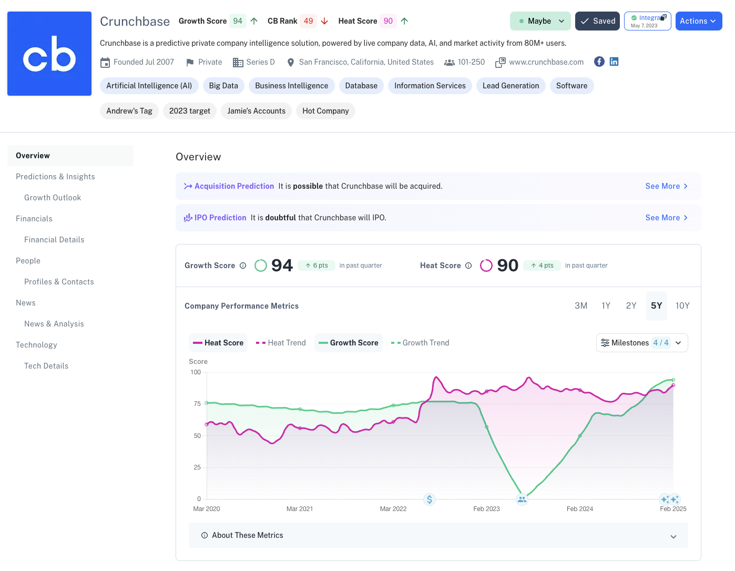Click the Crunchbase cb logo thumbnail
The height and width of the screenshot is (571, 735).
point(49,54)
